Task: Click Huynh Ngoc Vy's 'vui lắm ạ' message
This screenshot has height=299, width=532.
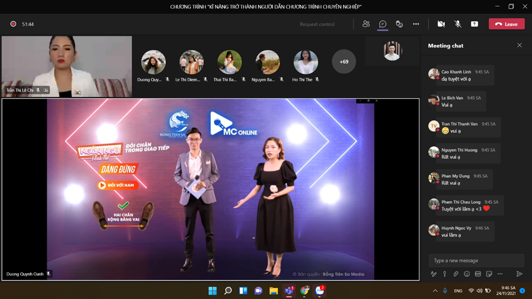Action: 465,231
